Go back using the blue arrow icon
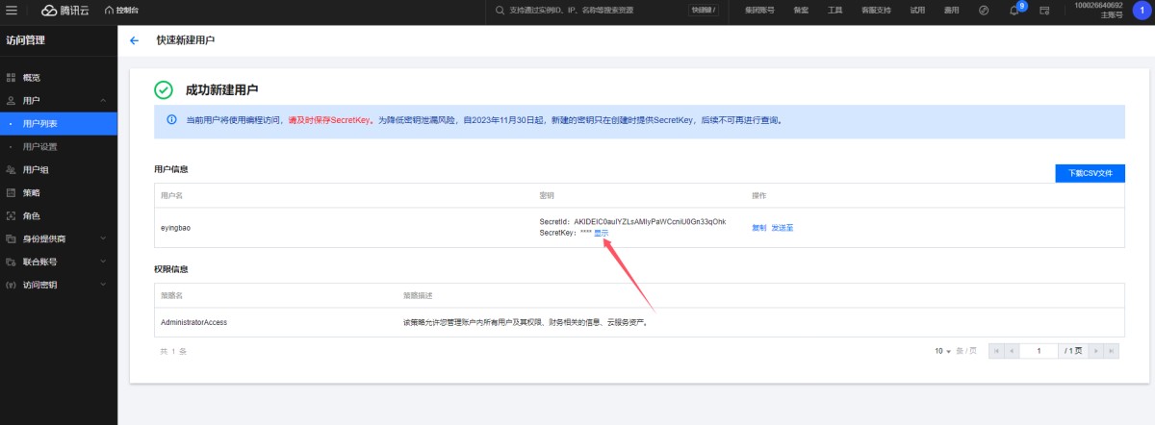The width and height of the screenshot is (1155, 425). (x=134, y=41)
